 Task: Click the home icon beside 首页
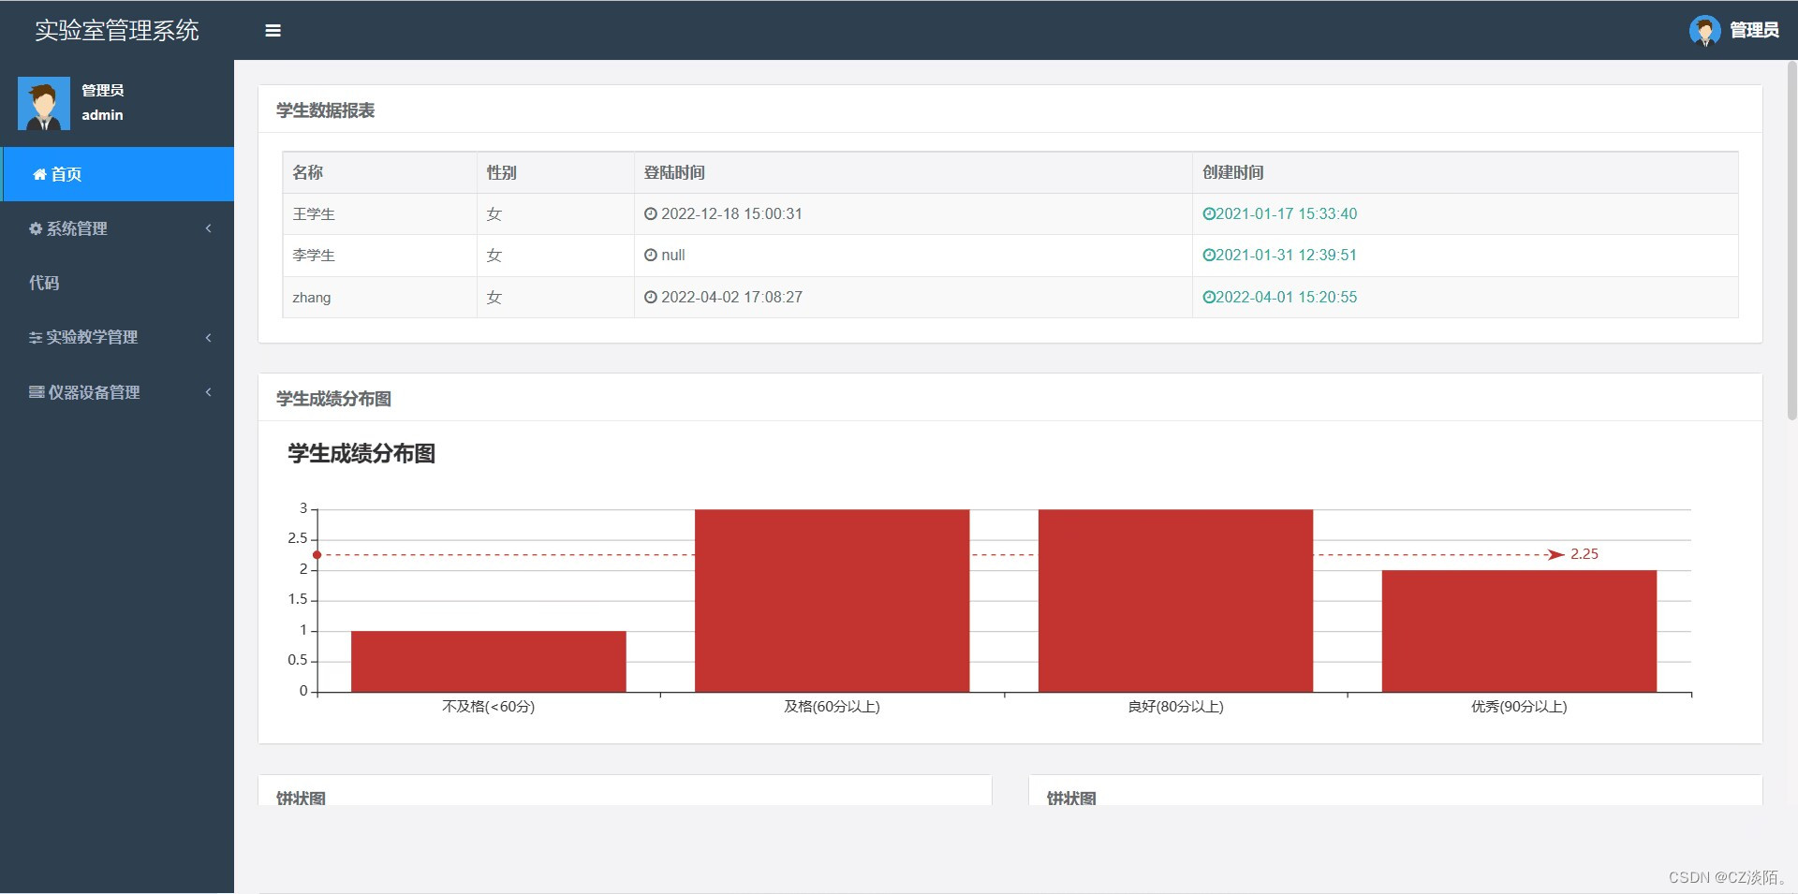coord(39,174)
